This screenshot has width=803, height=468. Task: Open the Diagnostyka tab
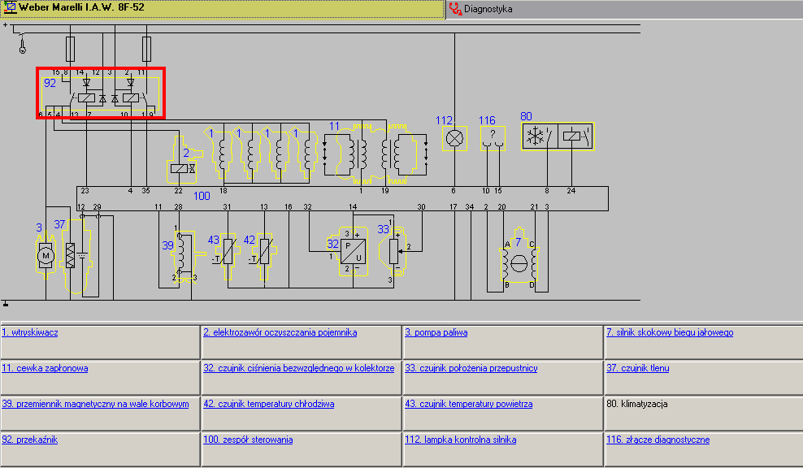[624, 9]
